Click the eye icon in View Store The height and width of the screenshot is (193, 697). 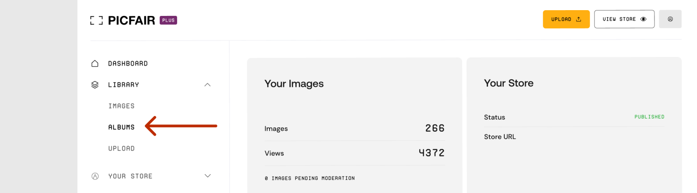[x=643, y=19]
